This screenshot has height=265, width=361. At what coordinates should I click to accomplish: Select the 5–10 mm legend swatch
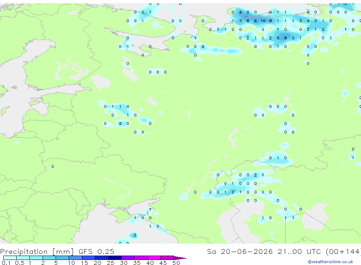click(62, 258)
